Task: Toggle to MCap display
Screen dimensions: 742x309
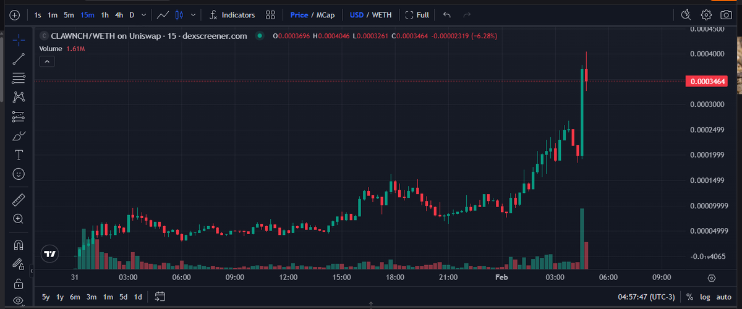Action: point(325,15)
